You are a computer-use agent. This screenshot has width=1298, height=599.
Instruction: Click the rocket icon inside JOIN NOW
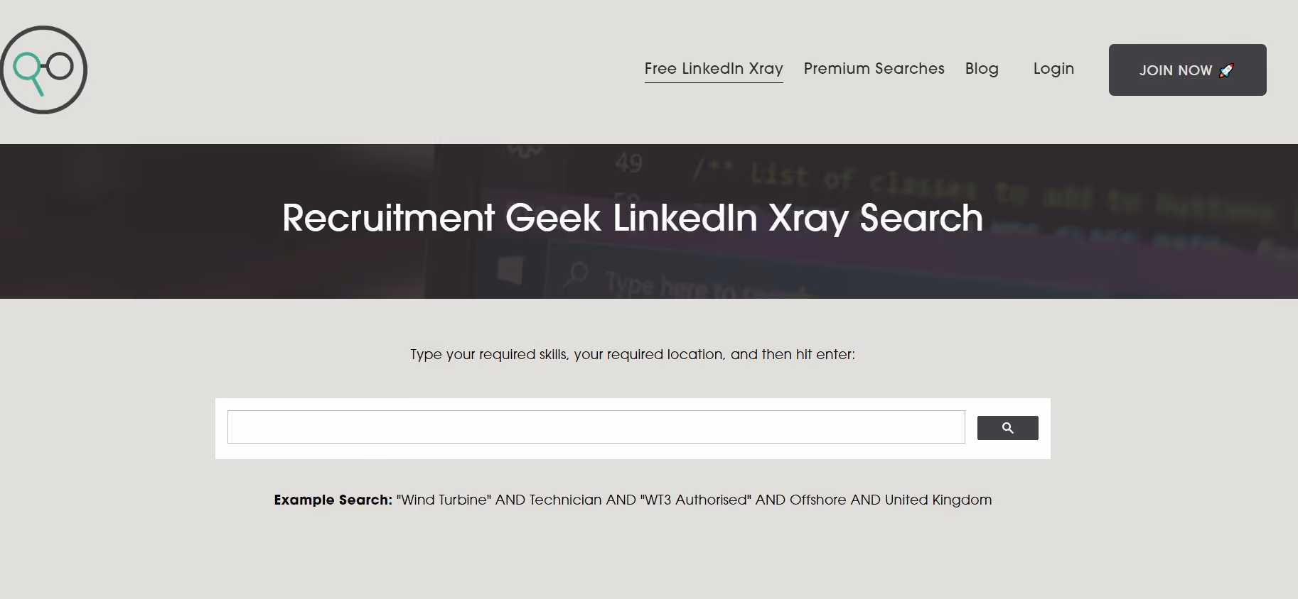pyautogui.click(x=1225, y=70)
